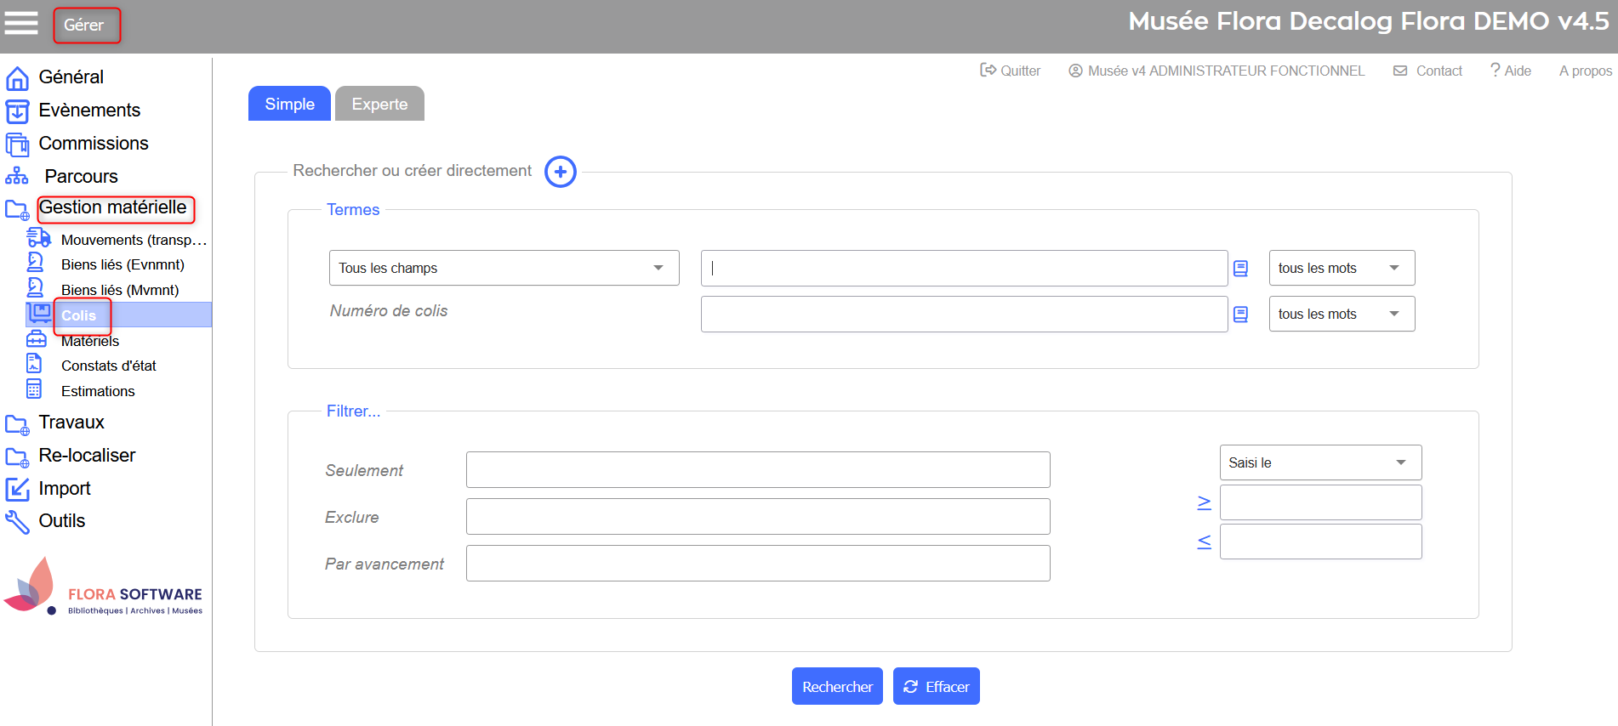Switch to the Experte tab
1618x726 pixels.
379,104
